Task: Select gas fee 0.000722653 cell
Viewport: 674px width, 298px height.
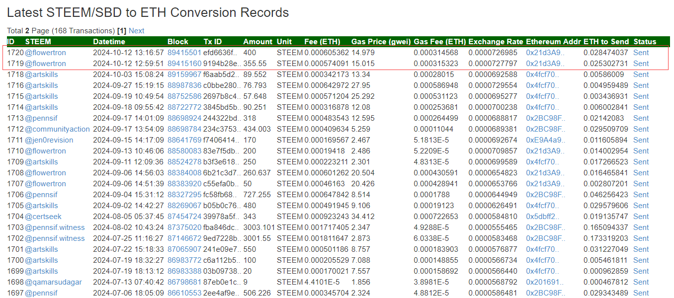Action: point(436,217)
